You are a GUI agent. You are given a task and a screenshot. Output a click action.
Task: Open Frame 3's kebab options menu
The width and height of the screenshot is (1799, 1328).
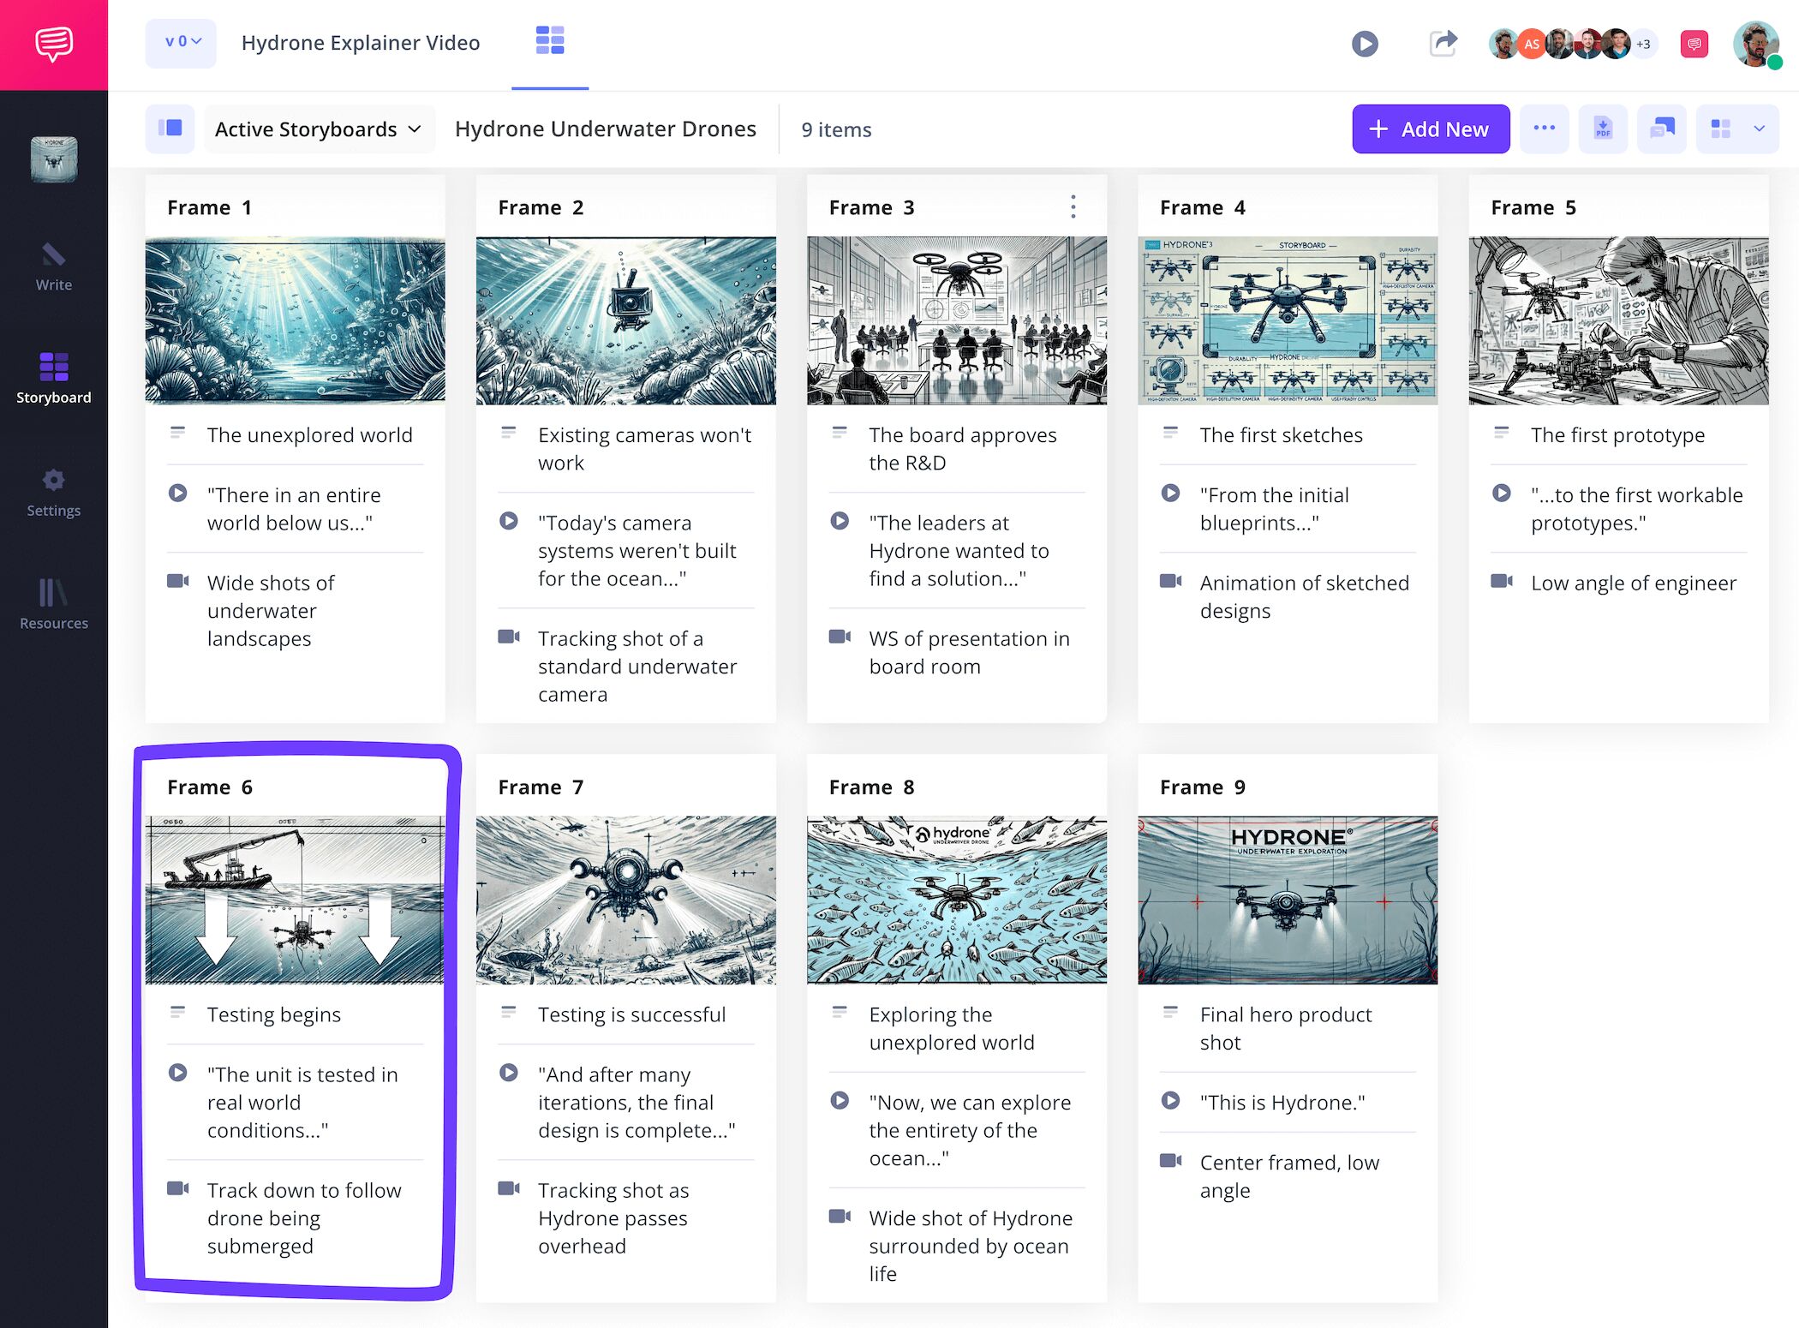click(x=1073, y=206)
